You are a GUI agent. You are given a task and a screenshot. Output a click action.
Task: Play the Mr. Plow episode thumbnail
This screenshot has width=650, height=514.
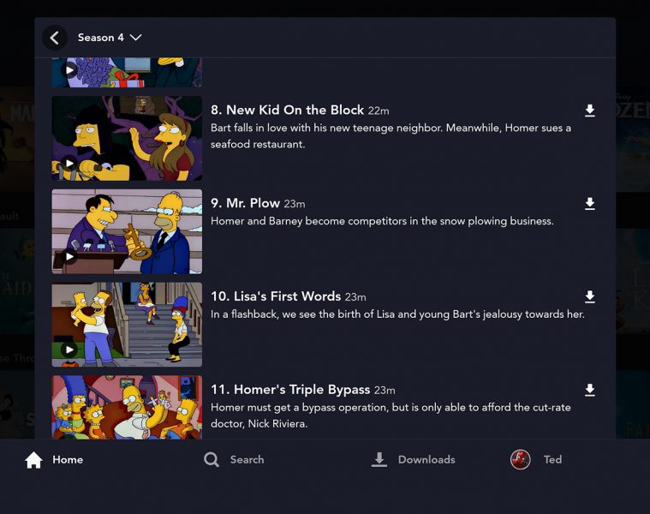pos(127,231)
